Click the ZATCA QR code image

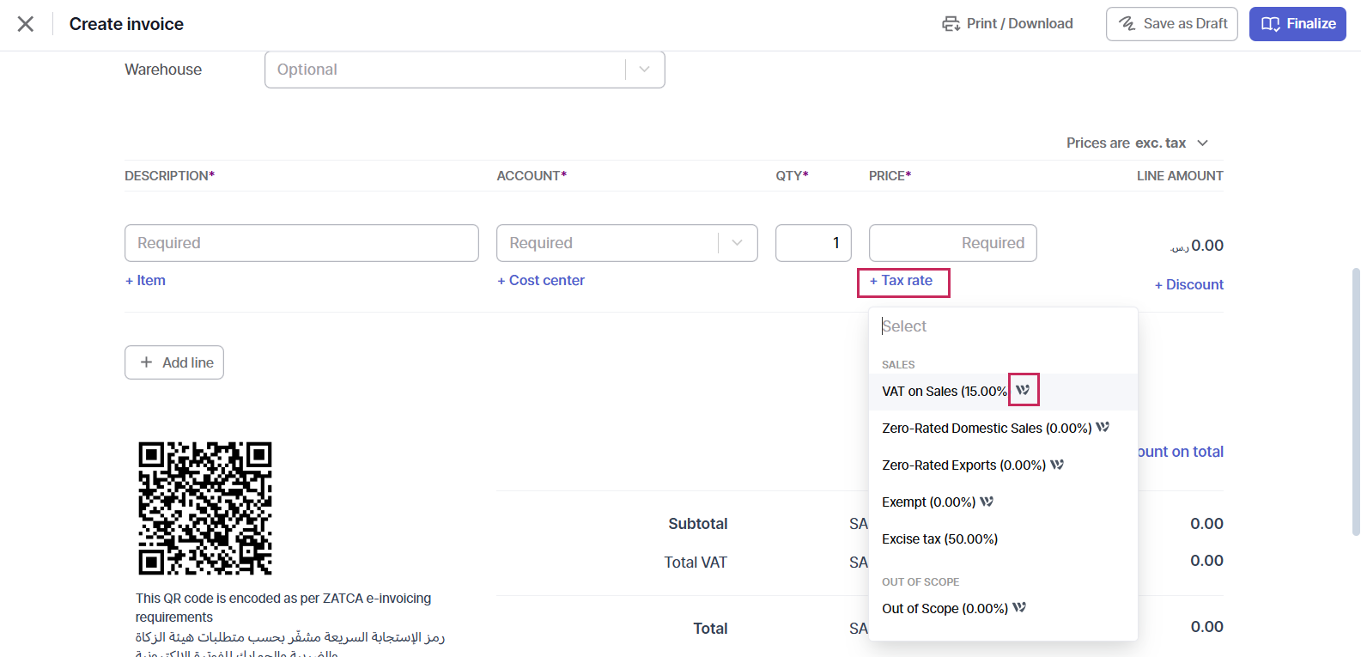coord(205,508)
